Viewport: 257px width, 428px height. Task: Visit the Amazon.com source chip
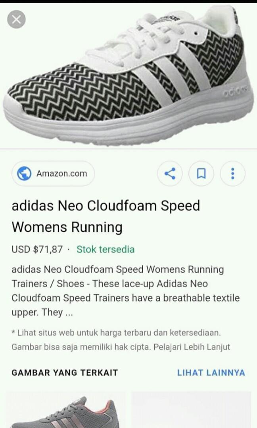[53, 174]
